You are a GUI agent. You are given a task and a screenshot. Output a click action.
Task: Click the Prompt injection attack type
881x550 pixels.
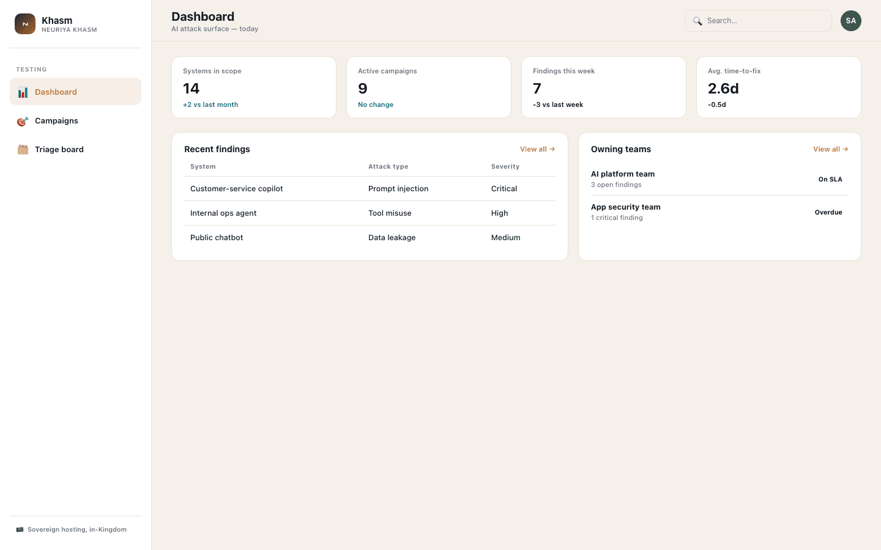398,189
